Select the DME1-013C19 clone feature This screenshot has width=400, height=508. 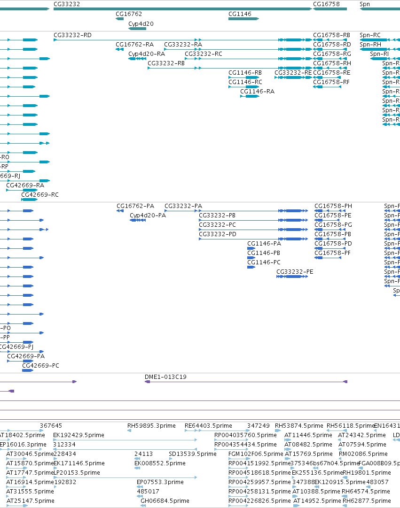point(246,382)
